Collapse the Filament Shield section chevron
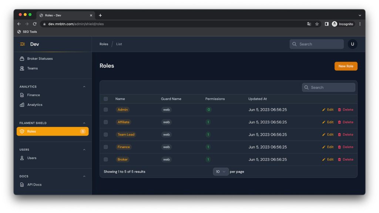 [x=84, y=123]
